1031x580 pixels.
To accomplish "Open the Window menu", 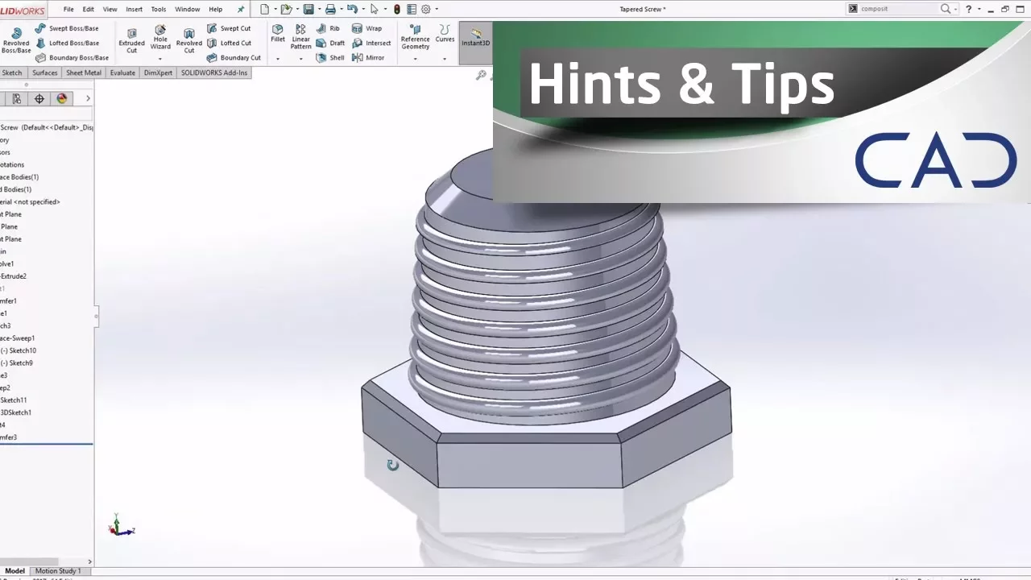I will 188,9.
